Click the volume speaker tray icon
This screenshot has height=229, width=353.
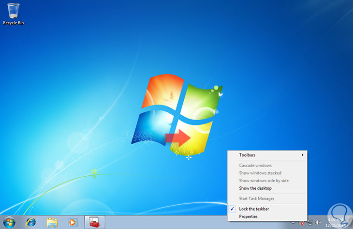318,223
